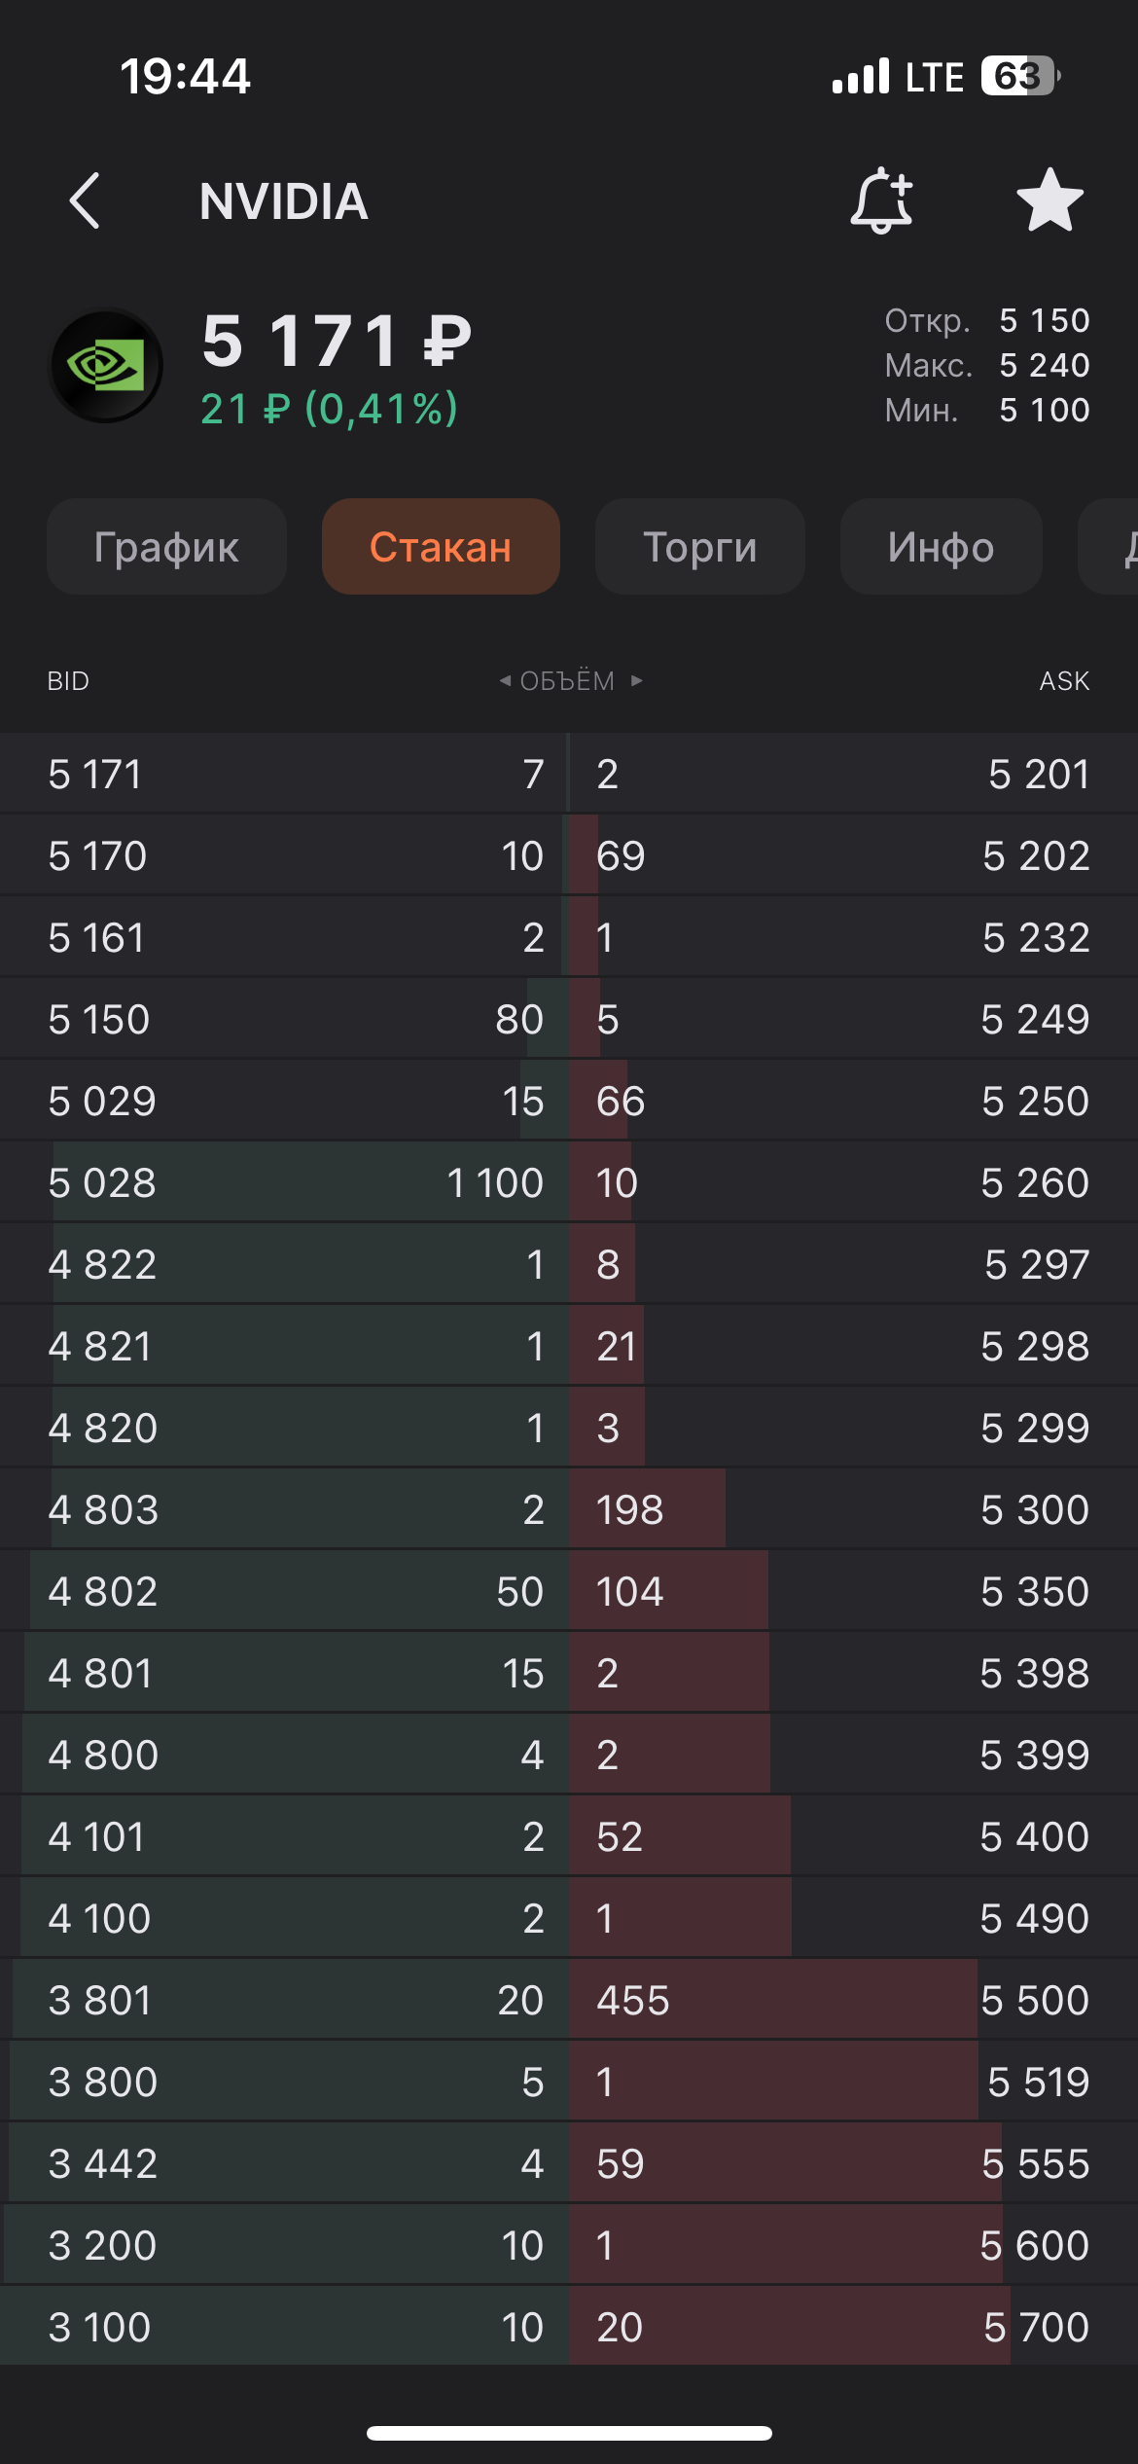Open the Торги tab

pyautogui.click(x=699, y=547)
